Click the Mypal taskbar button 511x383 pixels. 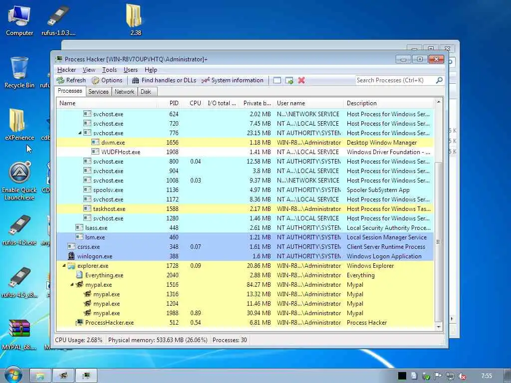[x=63, y=376]
